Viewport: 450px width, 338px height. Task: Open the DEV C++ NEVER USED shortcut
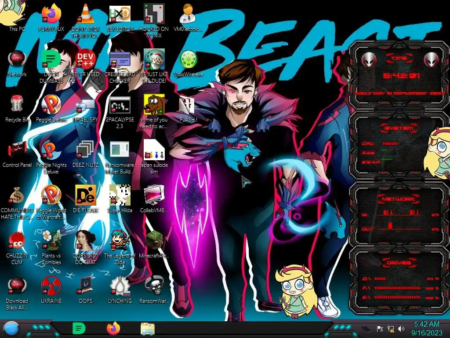[86, 63]
